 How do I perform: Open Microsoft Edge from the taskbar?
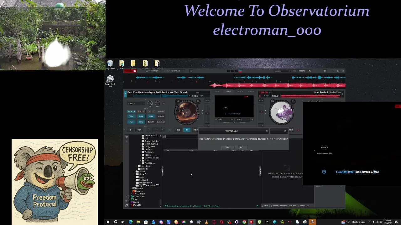(131, 222)
